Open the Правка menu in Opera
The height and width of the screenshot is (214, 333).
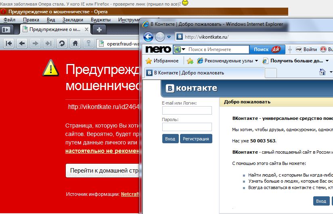tap(31, 20)
